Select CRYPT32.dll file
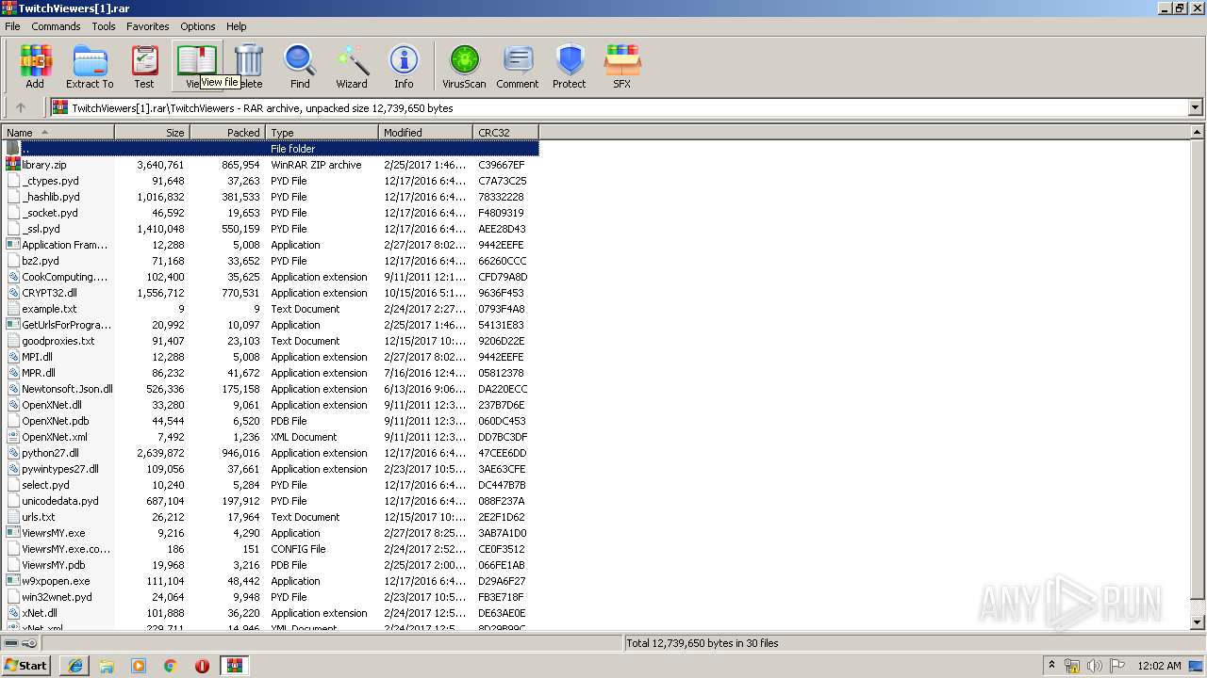This screenshot has width=1207, height=678. tap(49, 293)
